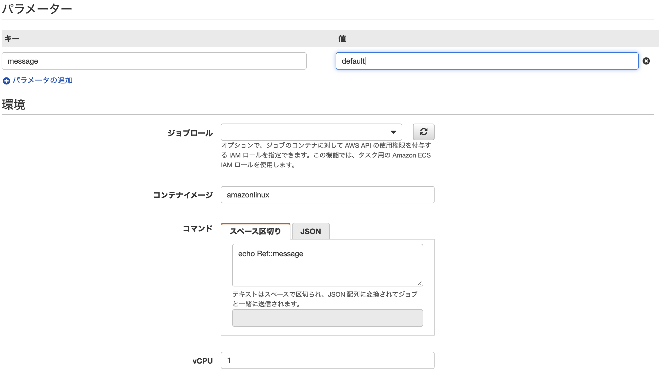This screenshot has width=664, height=383.
Task: Click the コンテナイメージ label
Action: click(183, 195)
